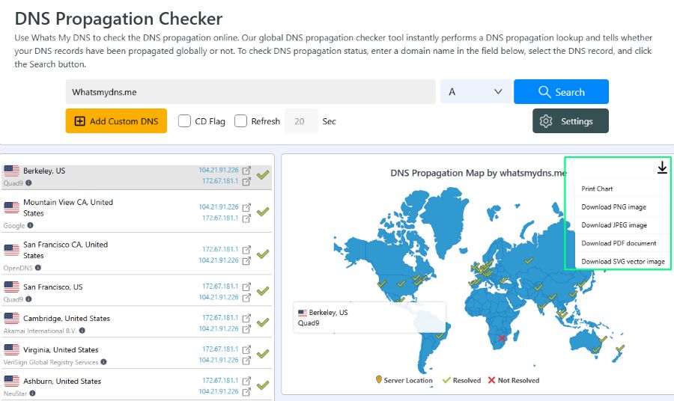674x401 pixels.
Task: Click the green resolved checkmark for Cambridge, United States
Action: 263,322
